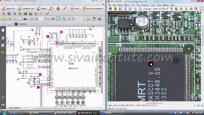Open Create PDF menu in Acrobat
Image resolution: width=204 pixels, height=115 pixels.
pos(9,9)
